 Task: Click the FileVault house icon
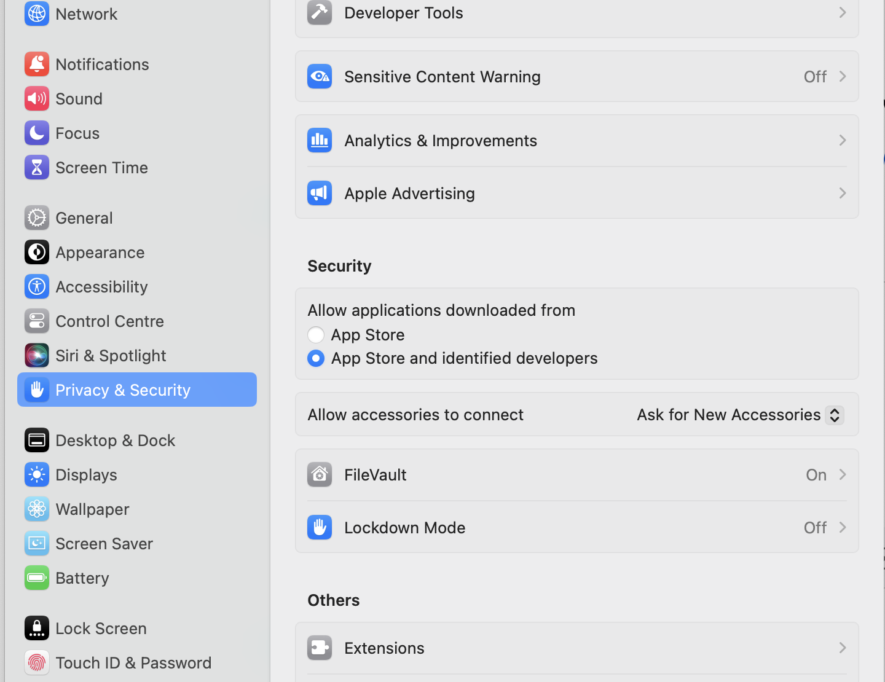(x=320, y=475)
